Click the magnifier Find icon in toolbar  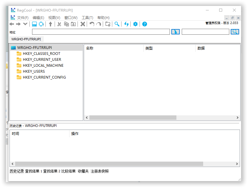pos(117,24)
